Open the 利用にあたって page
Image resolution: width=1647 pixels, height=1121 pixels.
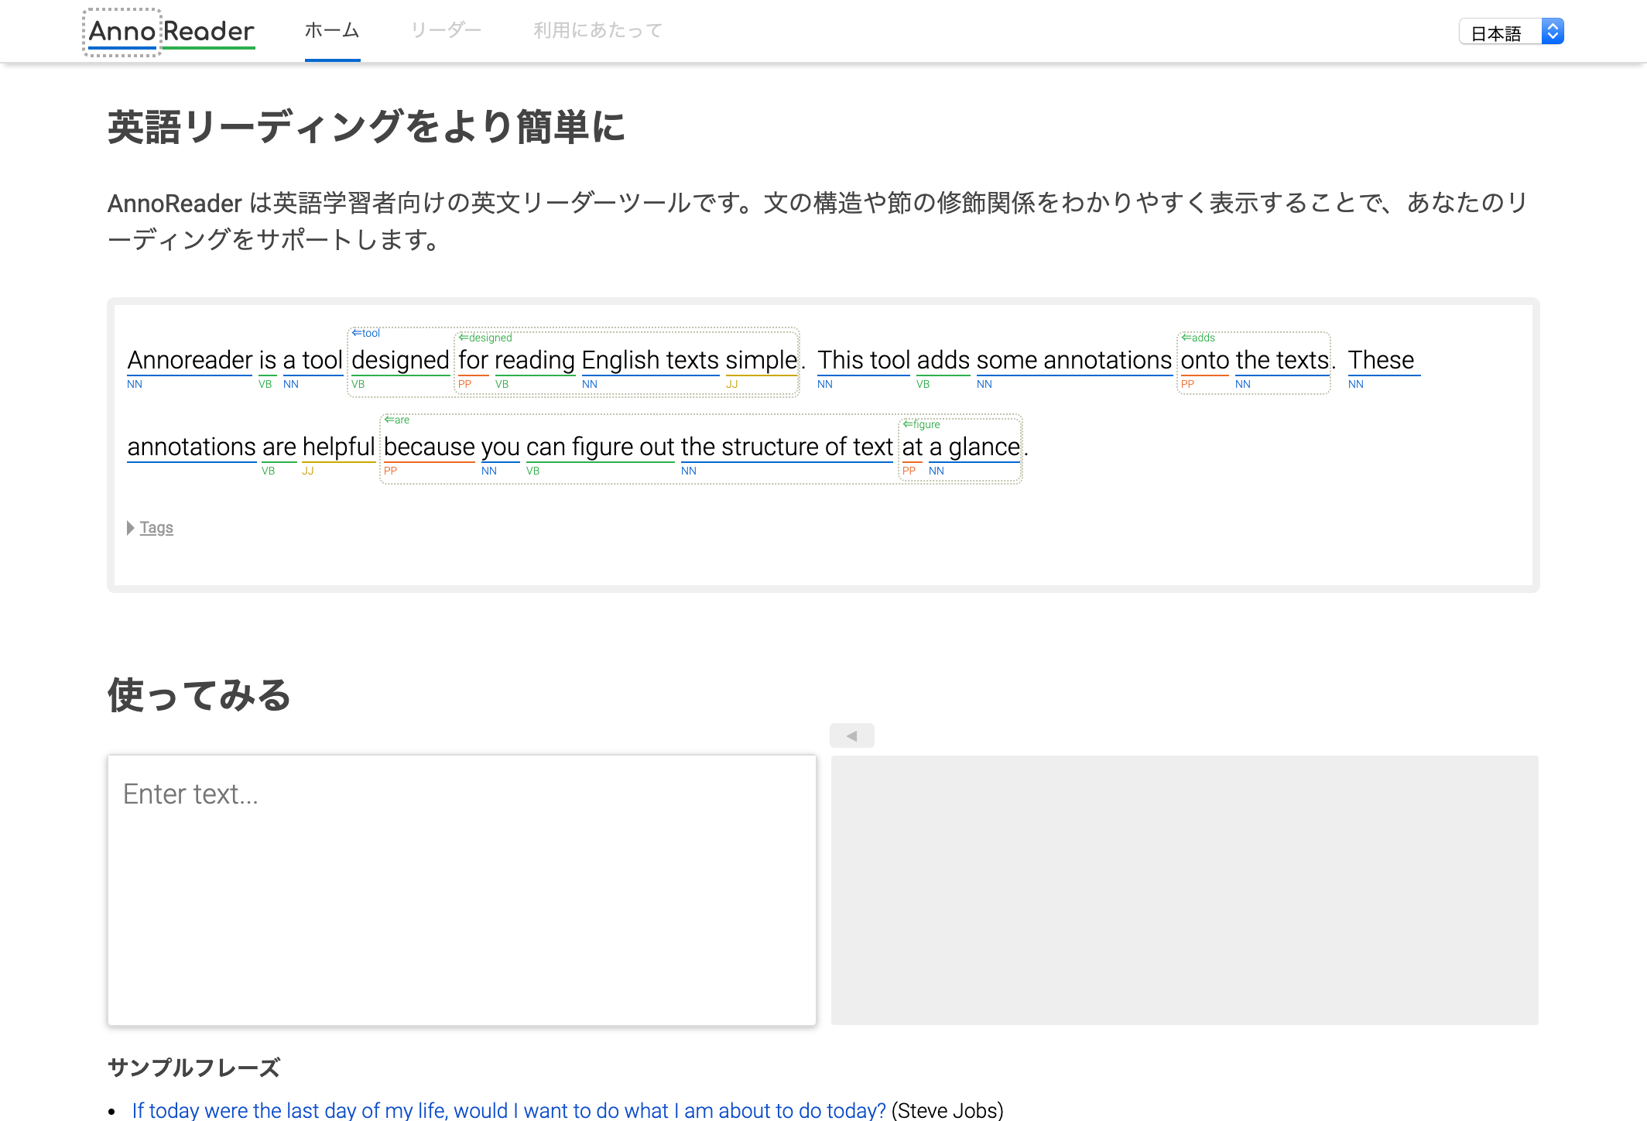598,29
